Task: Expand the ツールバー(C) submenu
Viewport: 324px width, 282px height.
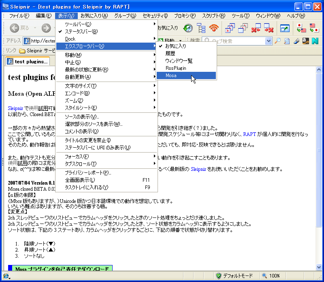Action: point(107,24)
